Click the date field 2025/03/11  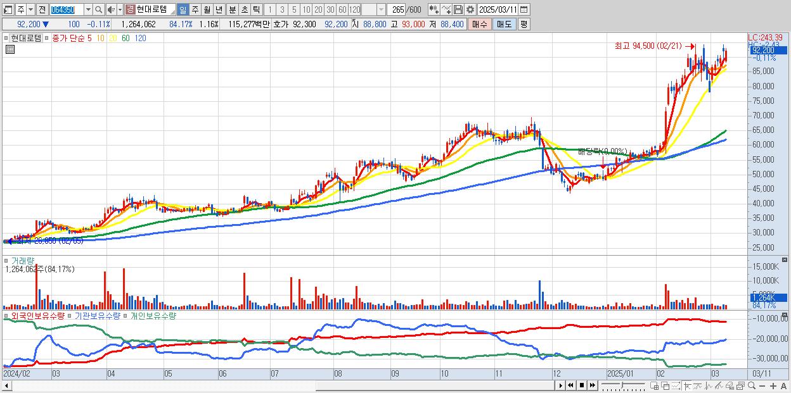click(498, 9)
